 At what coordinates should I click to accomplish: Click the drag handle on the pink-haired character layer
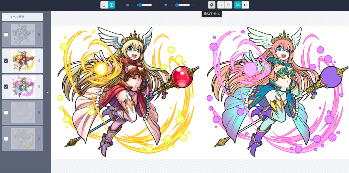pos(39,86)
